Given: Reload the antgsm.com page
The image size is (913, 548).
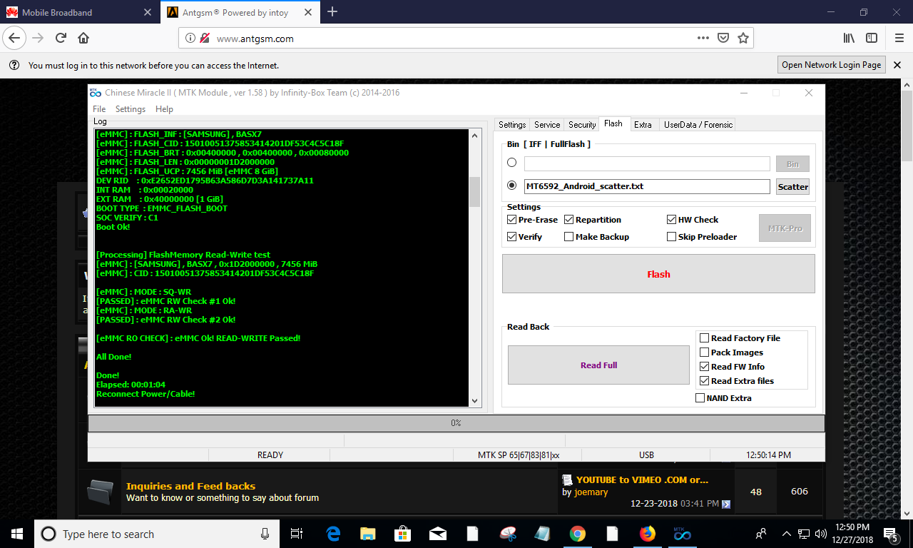Looking at the screenshot, I should tap(61, 39).
